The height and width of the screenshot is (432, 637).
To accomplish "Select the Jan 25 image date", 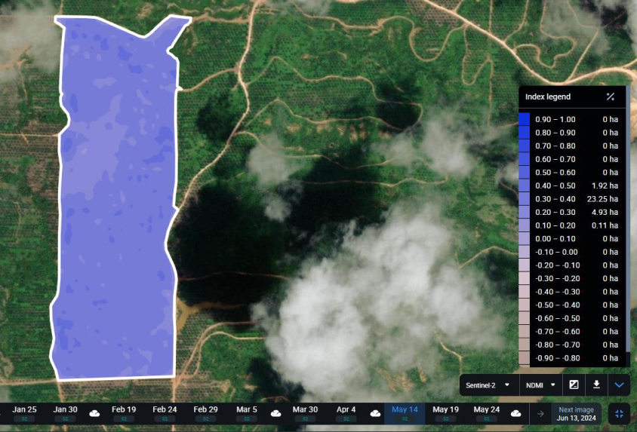I will coord(24,413).
